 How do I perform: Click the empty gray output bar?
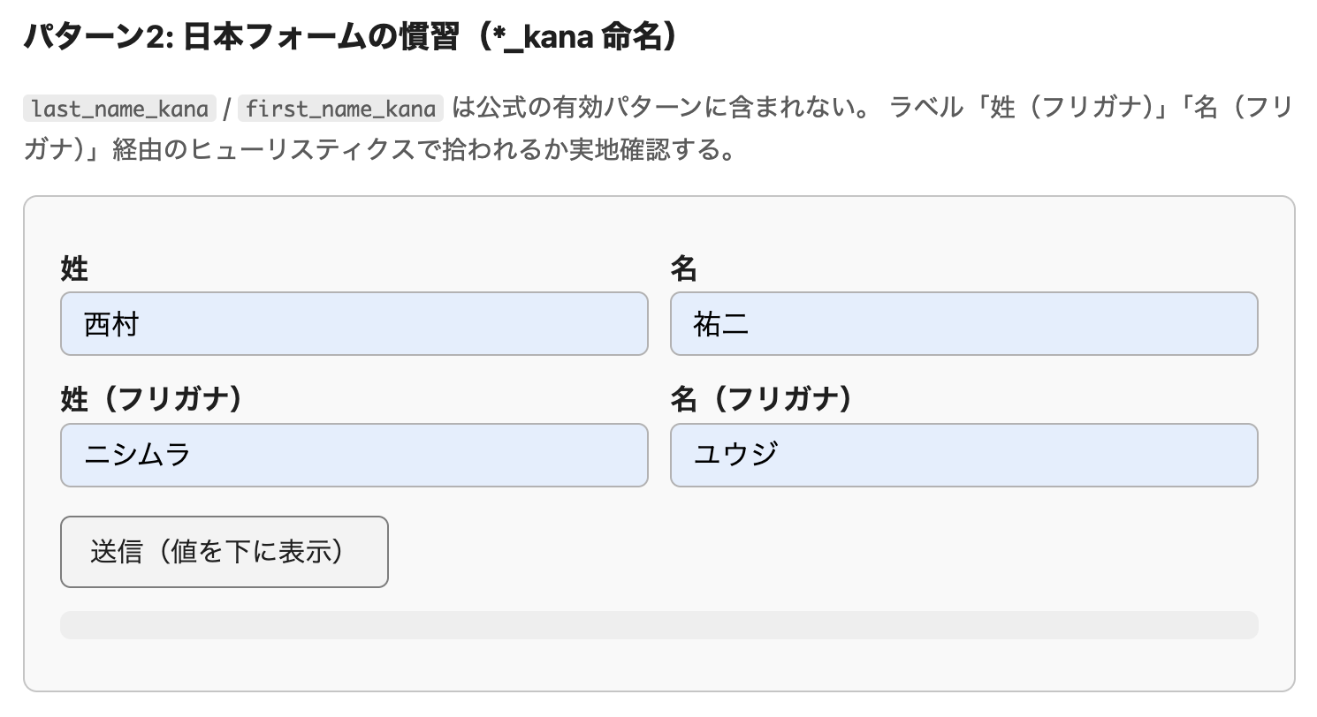658,625
